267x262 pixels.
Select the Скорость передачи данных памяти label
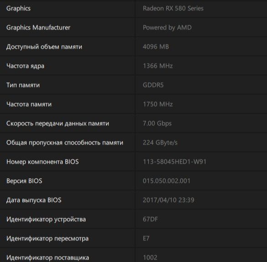(58, 124)
